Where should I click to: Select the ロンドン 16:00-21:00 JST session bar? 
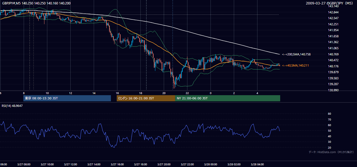(x=146, y=98)
